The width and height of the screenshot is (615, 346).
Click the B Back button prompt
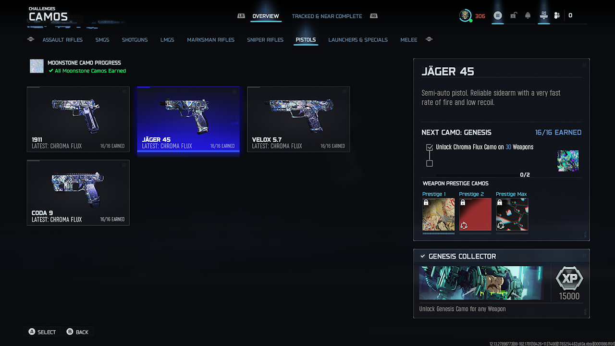[77, 332]
